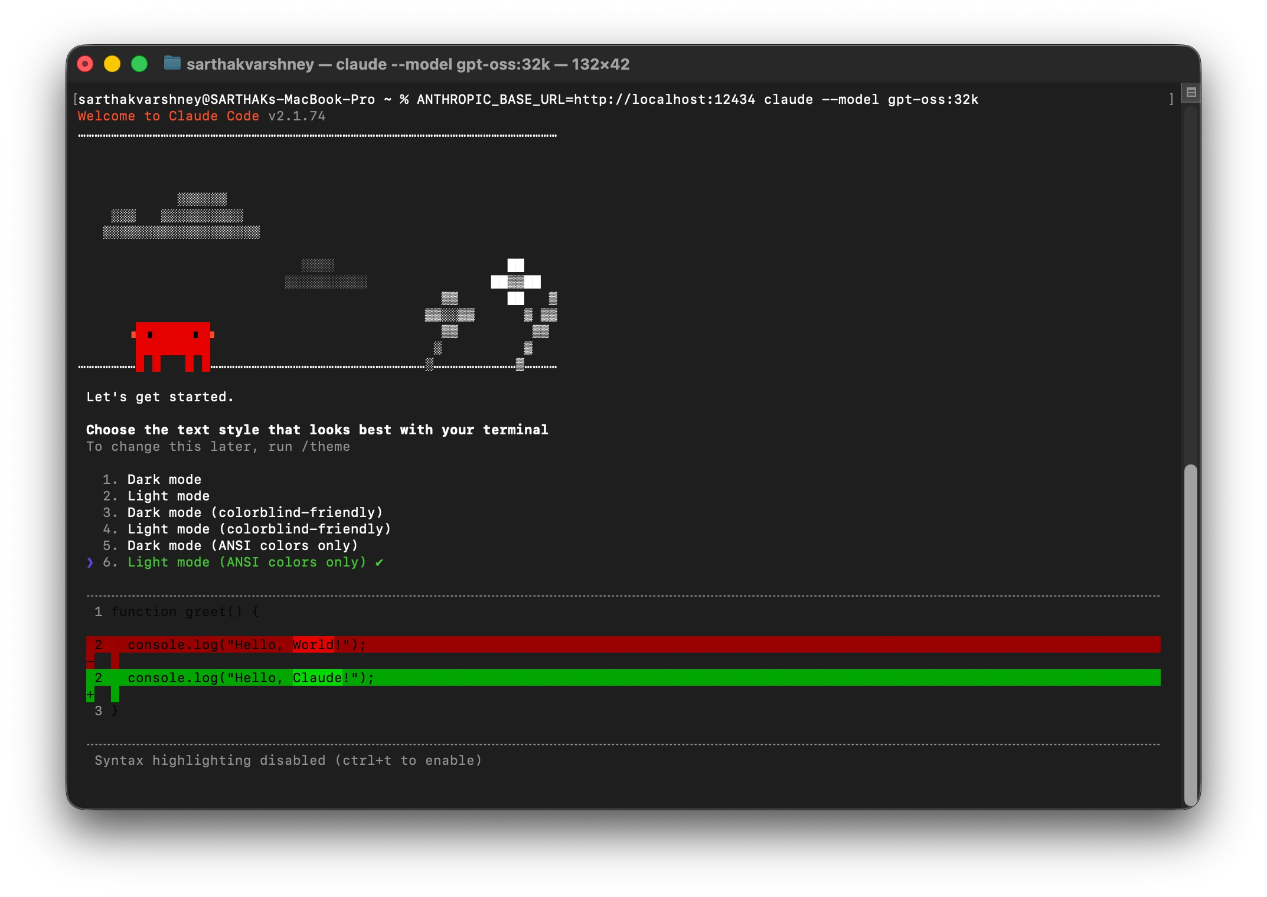Screen dimensions: 1267x897
Task: Click the highlighted word 'Claude' in diff
Action: coord(317,678)
